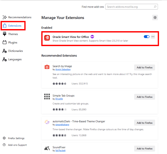This screenshot has width=167, height=154.
Task: Switch to Themes category
Action: tap(10, 34)
